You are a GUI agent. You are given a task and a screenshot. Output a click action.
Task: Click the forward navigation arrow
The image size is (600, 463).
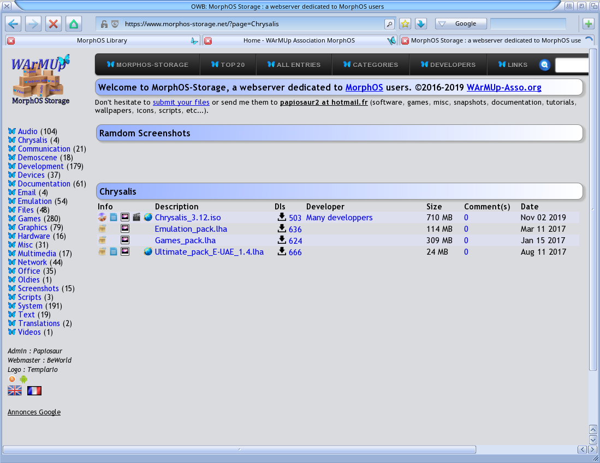point(33,23)
